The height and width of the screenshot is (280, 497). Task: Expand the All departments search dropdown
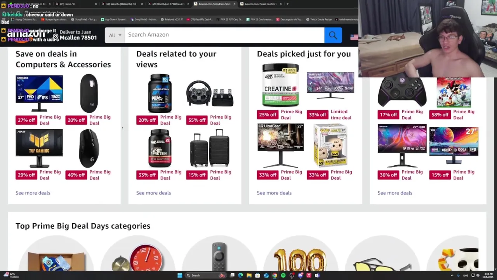coord(115,35)
